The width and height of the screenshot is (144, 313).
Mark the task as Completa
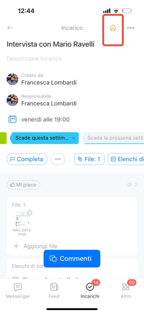(x=27, y=159)
